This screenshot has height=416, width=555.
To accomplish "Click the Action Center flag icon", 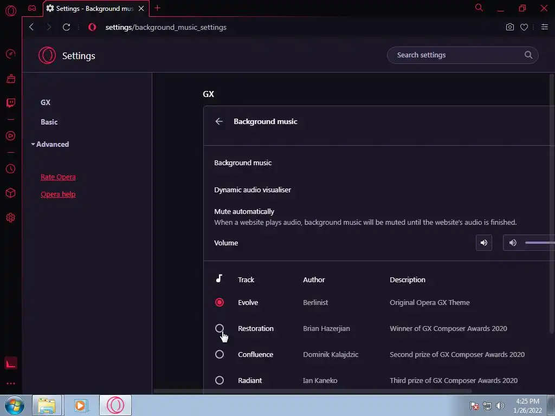I will [474, 406].
